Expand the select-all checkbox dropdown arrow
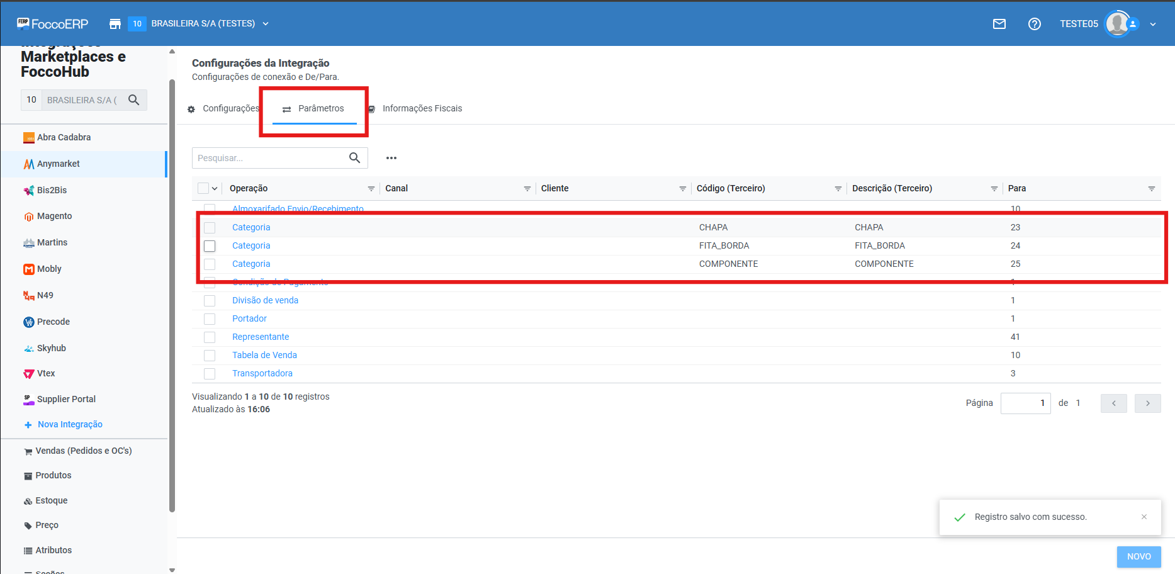Screen dimensions: 1175x574 [215, 189]
